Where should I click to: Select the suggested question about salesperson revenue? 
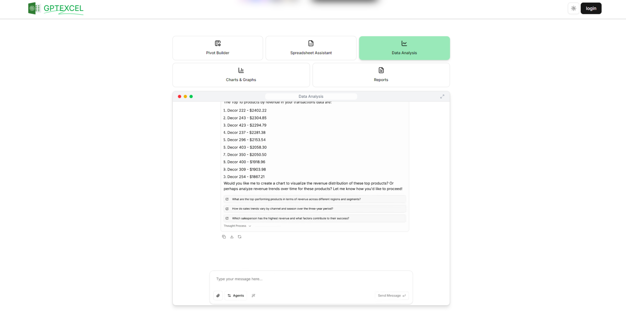click(314, 218)
